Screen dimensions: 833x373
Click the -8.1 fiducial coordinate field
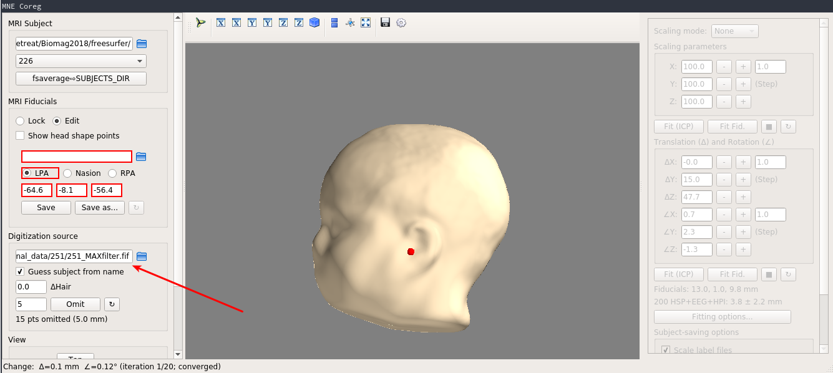[72, 190]
